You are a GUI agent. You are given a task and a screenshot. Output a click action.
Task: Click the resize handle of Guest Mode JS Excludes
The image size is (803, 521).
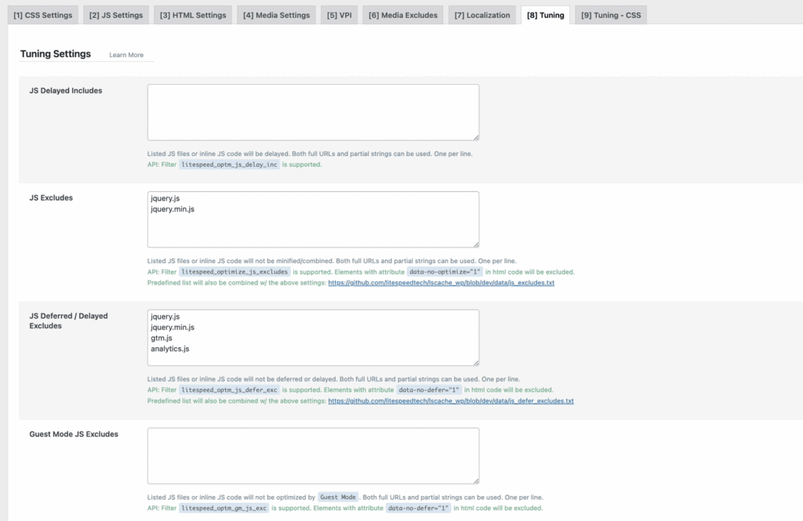click(x=474, y=479)
